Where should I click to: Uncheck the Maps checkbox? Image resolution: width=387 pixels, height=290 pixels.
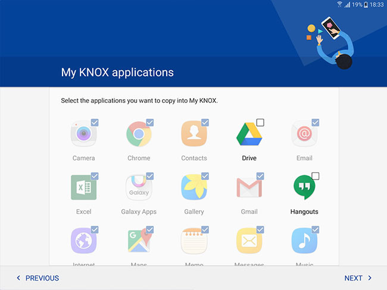(150, 229)
